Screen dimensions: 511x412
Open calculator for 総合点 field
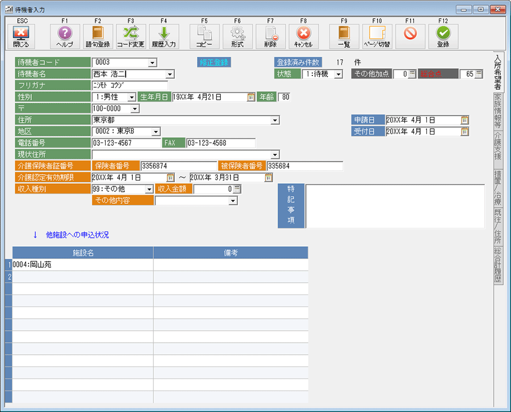click(x=479, y=74)
